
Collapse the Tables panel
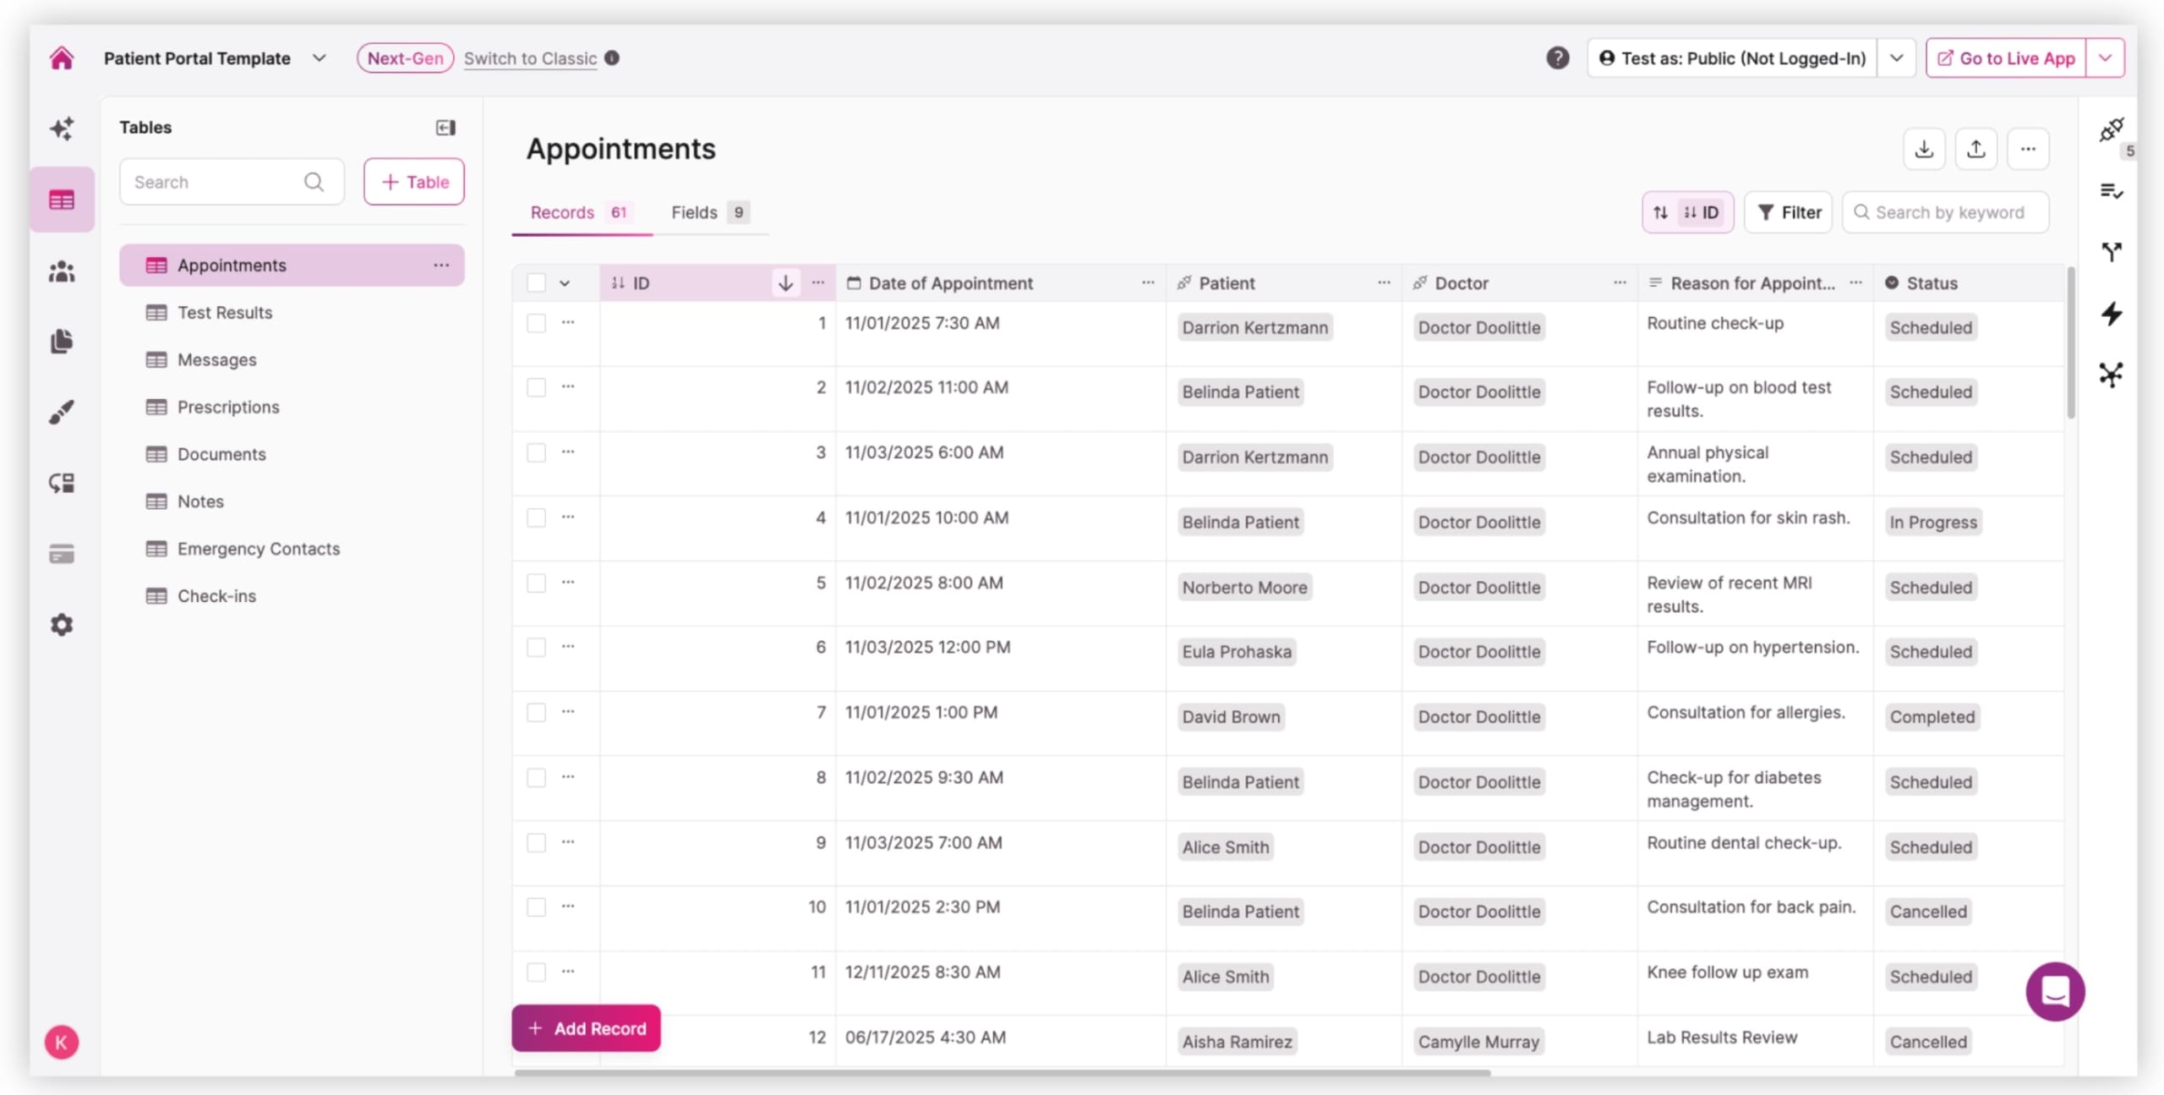445,128
